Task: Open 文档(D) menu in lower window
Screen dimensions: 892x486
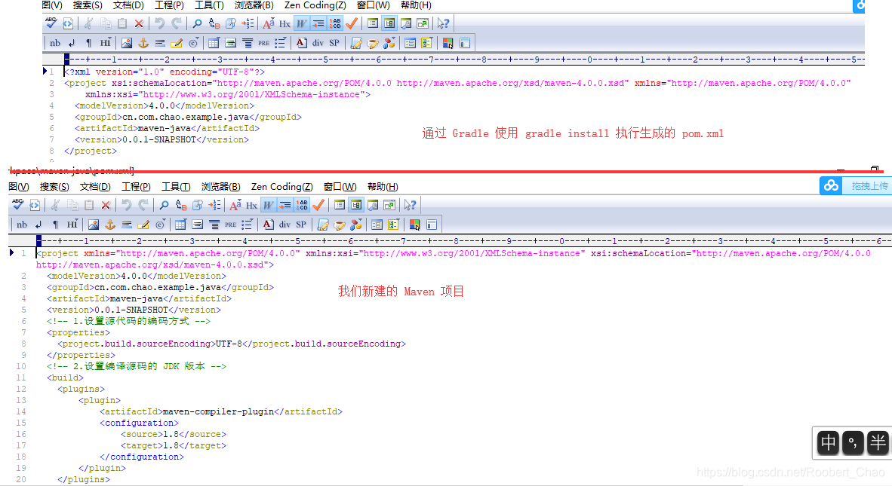Action: coord(95,186)
